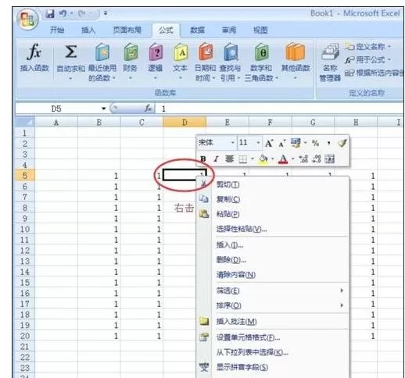Click the Format Painter brush icon
This screenshot has width=405, height=378.
[342, 143]
